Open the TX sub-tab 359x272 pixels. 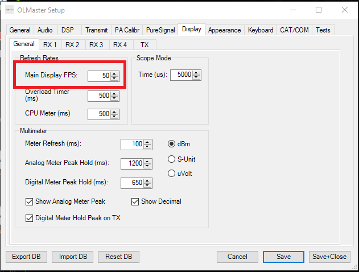(145, 44)
